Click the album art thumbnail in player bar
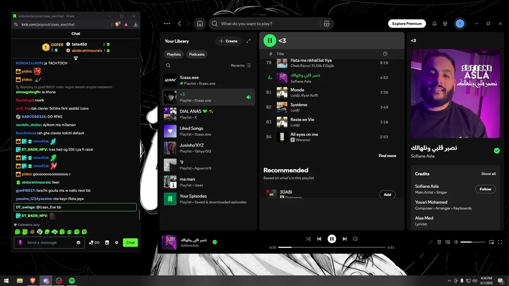This screenshot has height=286, width=509. pyautogui.click(x=169, y=242)
